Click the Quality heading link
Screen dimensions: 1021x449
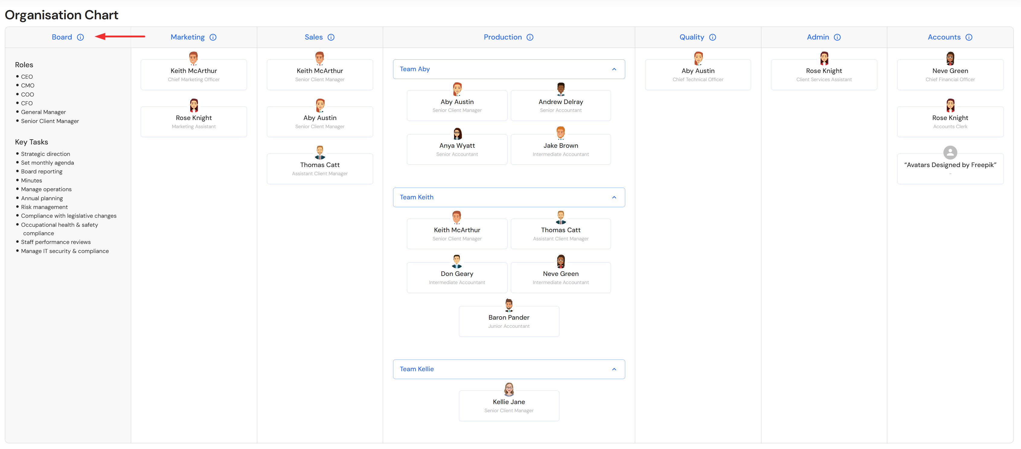691,37
